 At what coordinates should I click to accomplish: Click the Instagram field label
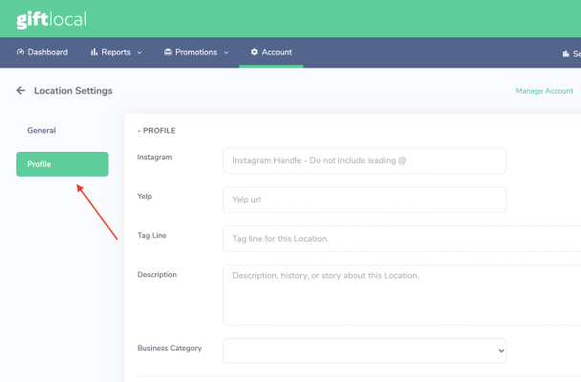(155, 158)
